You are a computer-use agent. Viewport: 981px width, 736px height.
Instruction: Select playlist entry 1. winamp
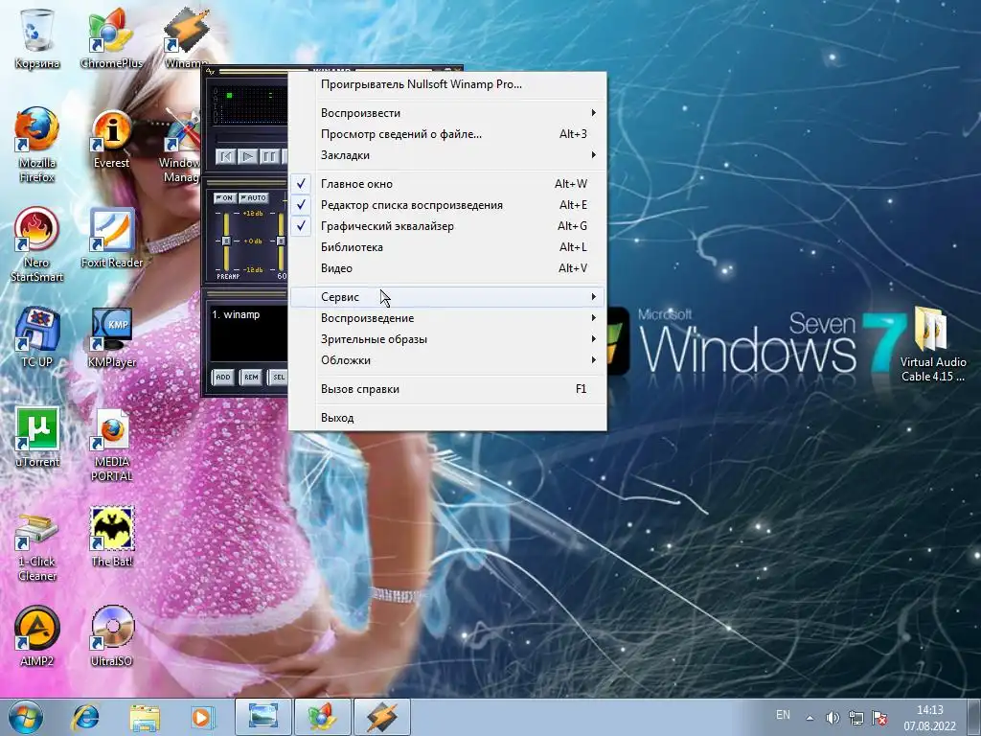click(x=236, y=314)
